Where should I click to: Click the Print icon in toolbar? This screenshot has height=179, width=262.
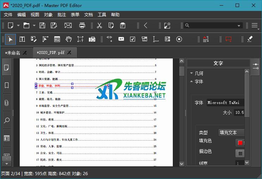pyautogui.click(x=82, y=25)
